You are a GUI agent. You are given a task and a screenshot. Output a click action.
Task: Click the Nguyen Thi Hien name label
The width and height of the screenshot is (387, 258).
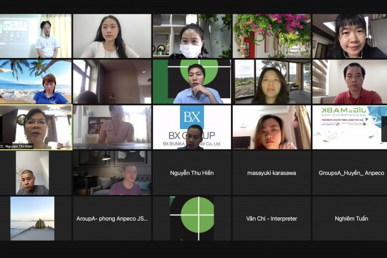coord(17,146)
